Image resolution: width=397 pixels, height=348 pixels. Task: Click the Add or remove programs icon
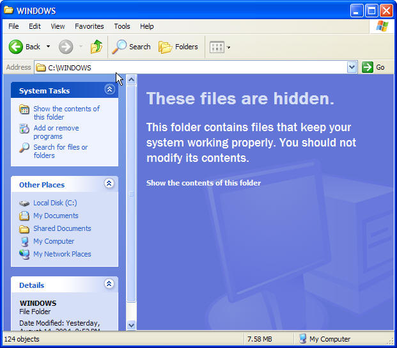pyautogui.click(x=24, y=129)
